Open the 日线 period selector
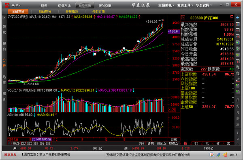The width and height of the screenshot is (243, 160). click(174, 139)
